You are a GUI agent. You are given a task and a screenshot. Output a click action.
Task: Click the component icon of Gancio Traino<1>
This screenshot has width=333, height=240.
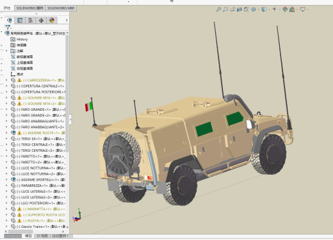click(x=13, y=227)
